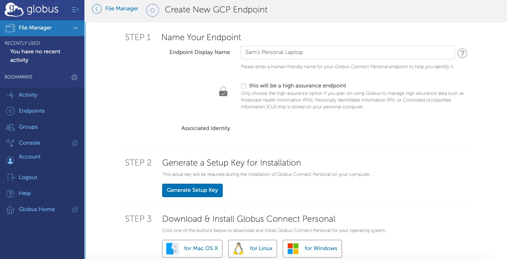Click the Globus Home house icon
The image size is (507, 259).
[x=10, y=209]
